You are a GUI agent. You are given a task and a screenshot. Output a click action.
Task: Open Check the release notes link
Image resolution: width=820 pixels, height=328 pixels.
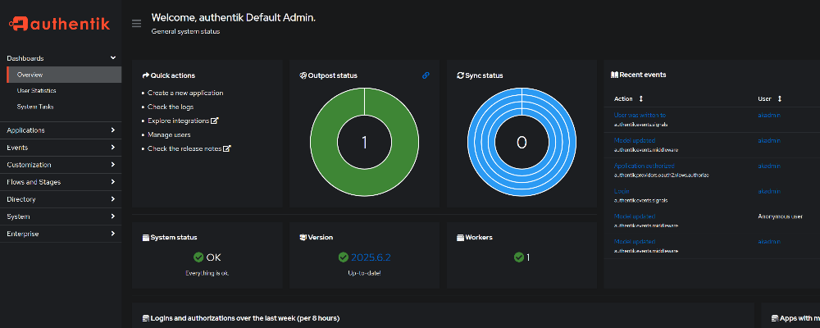coord(184,148)
